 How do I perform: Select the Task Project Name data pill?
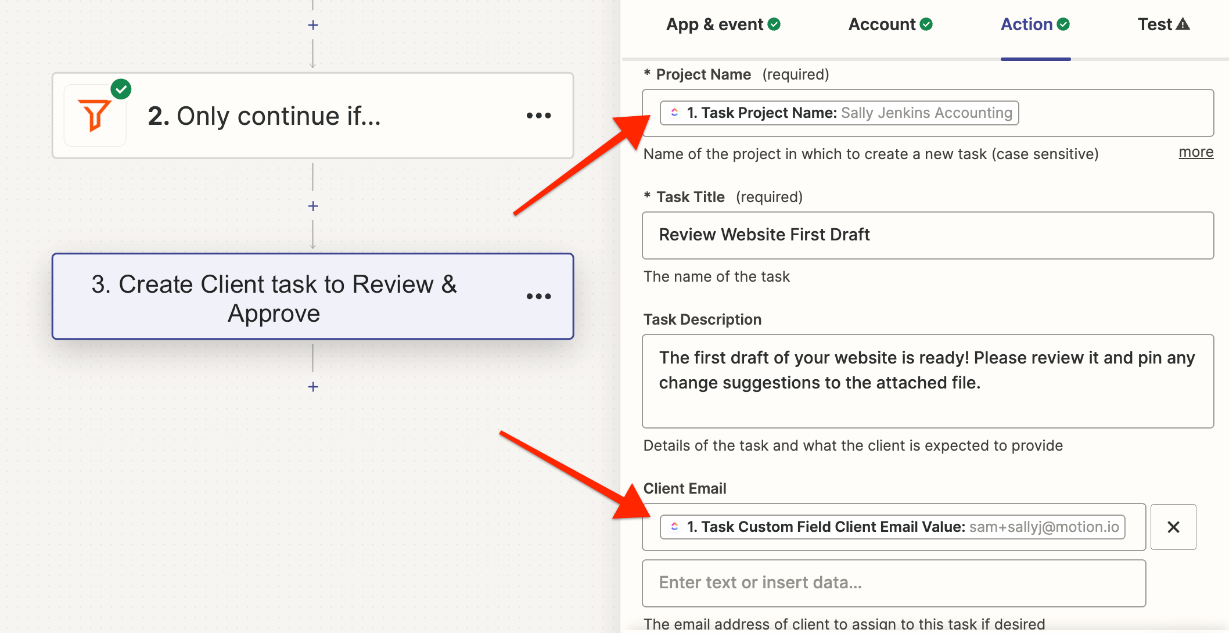[x=839, y=113]
